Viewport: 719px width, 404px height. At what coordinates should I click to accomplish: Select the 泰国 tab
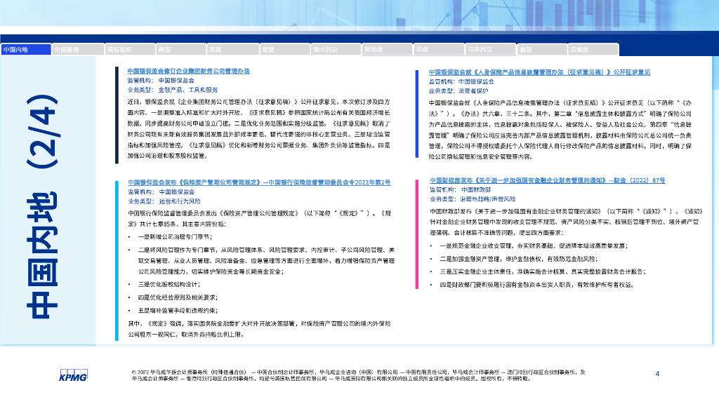click(x=542, y=50)
